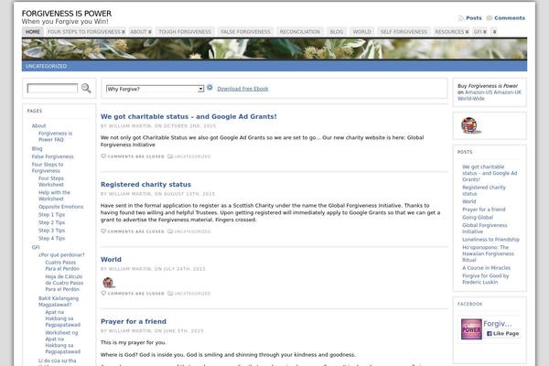Click the Amazon-UK link
This screenshot has width=549, height=366.
tap(508, 92)
